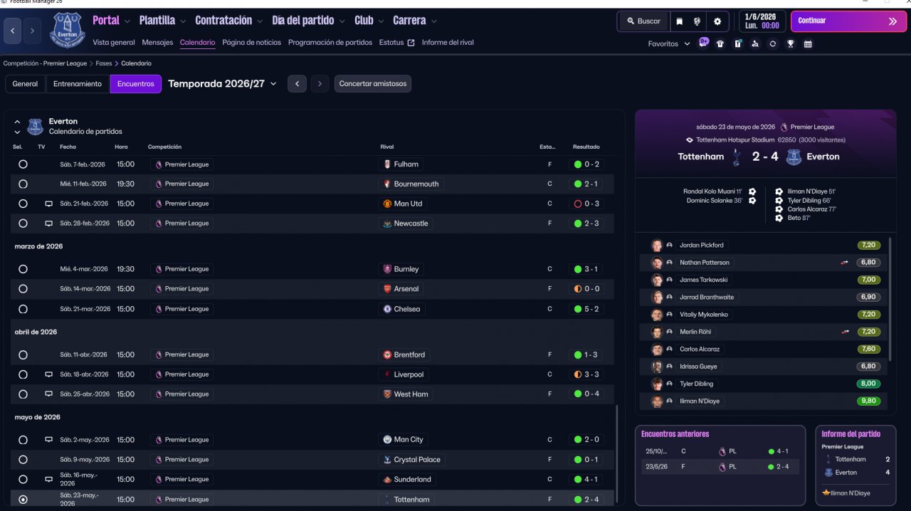Click the Continuar button
The height and width of the screenshot is (511, 911).
pos(848,21)
